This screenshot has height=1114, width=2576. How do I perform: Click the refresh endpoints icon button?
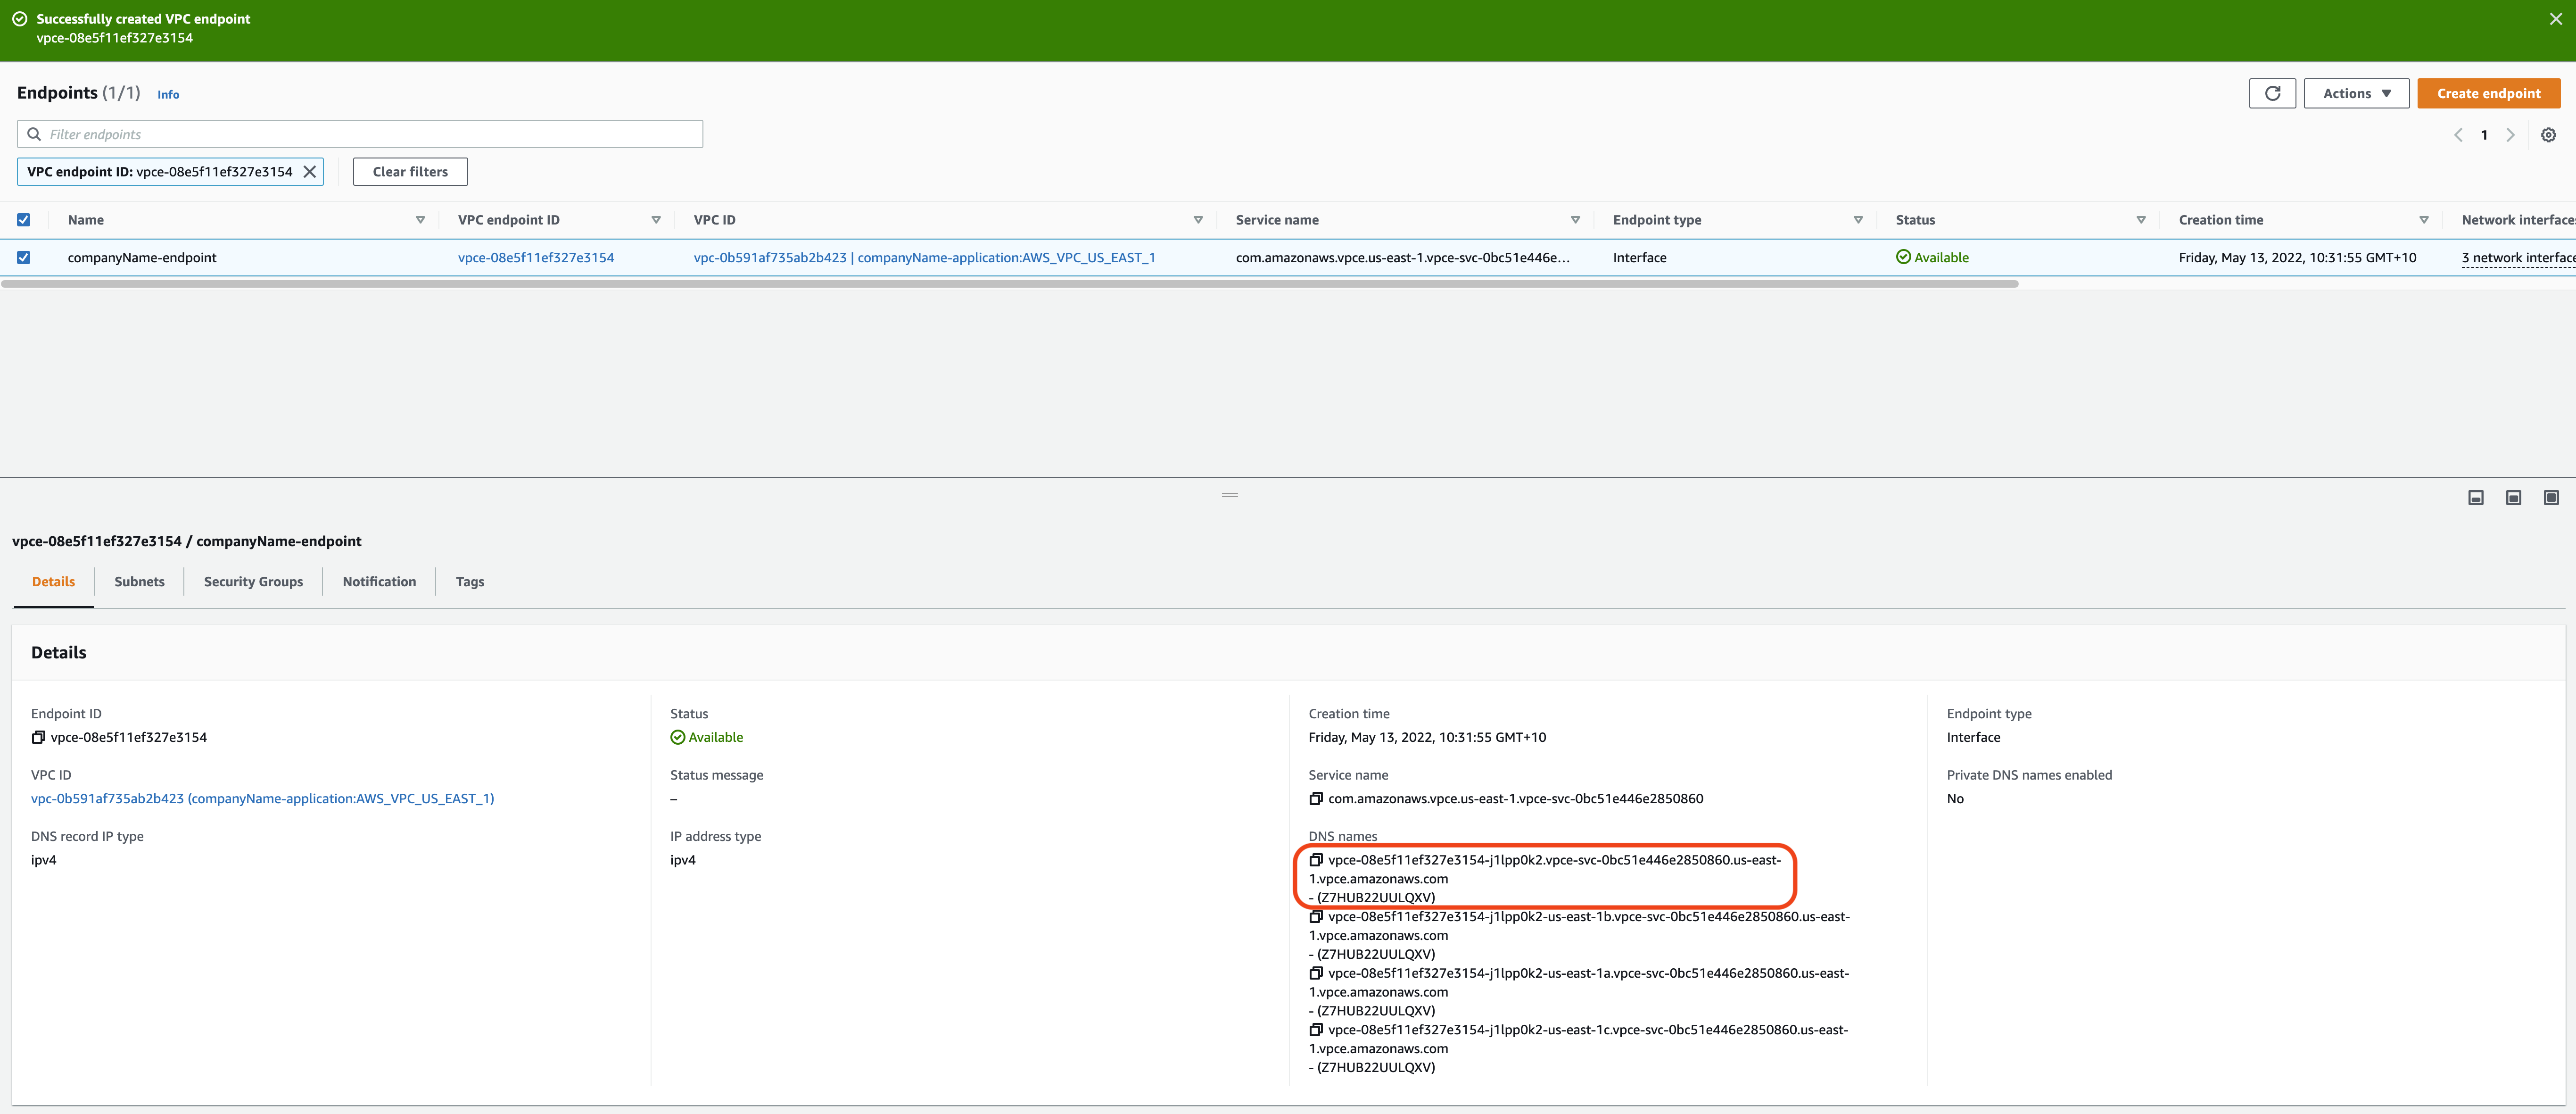tap(2272, 93)
